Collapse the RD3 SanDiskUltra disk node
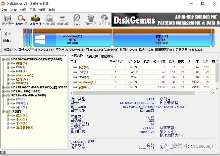 point(3,95)
